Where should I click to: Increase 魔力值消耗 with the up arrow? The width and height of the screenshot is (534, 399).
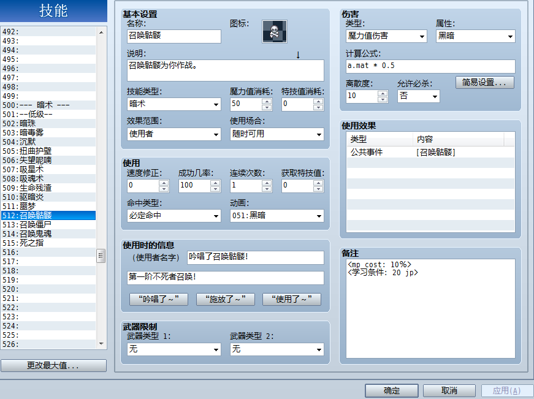coord(267,102)
